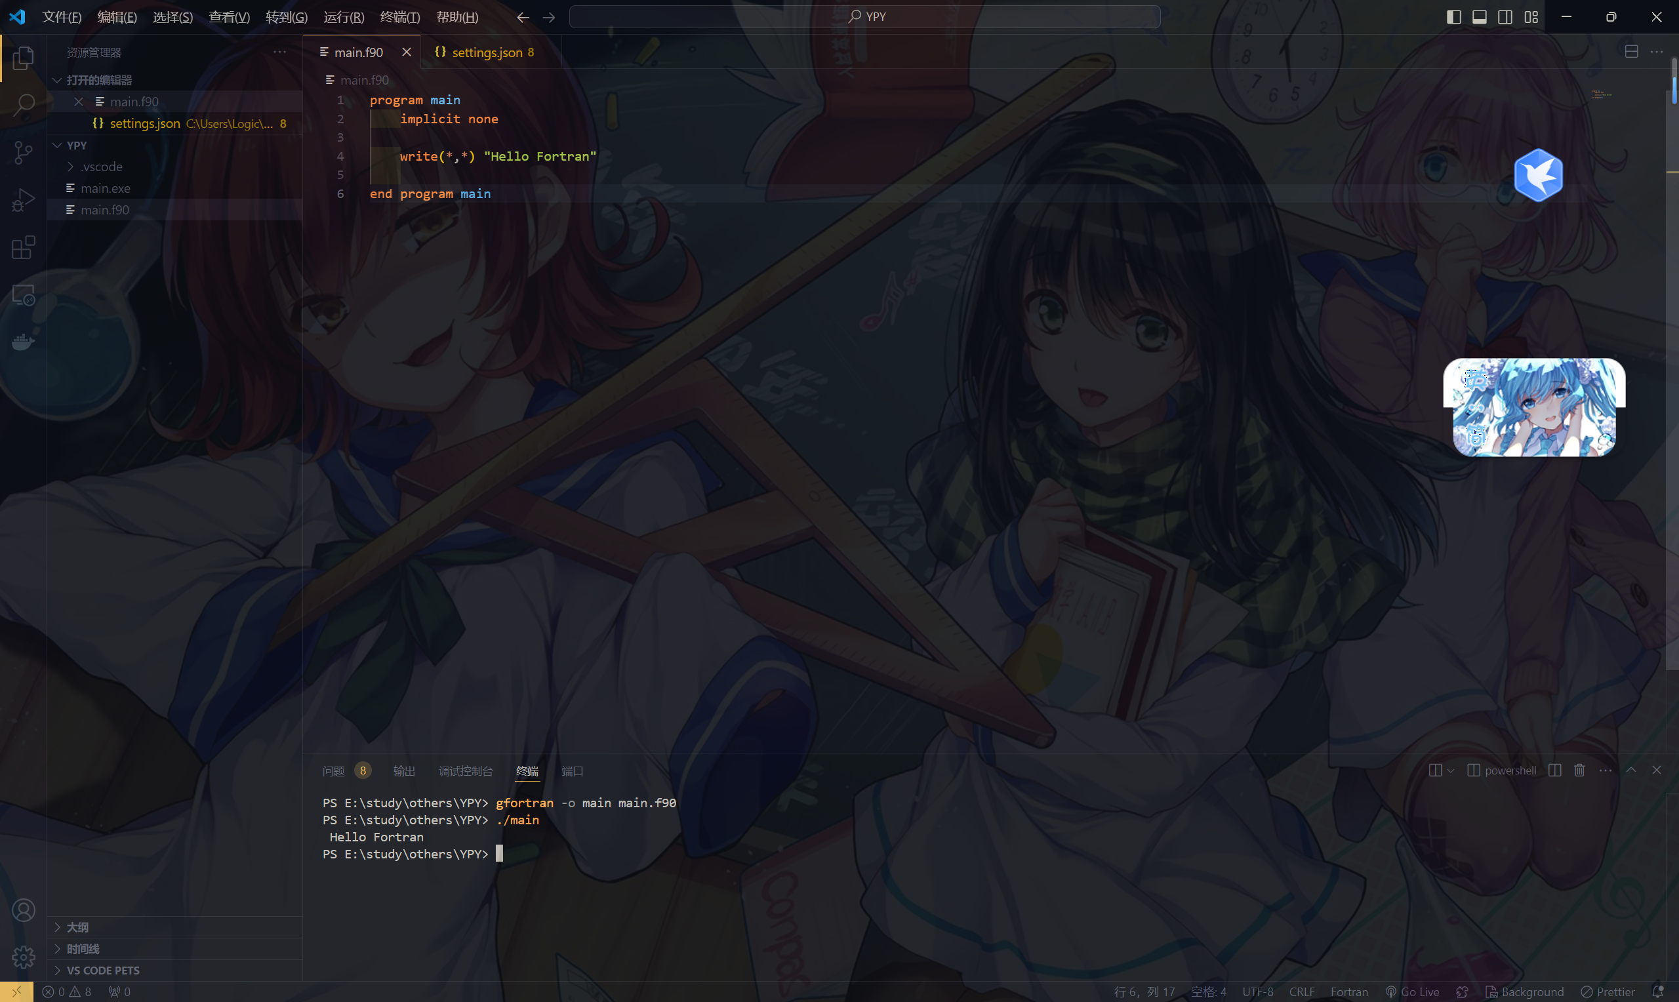The height and width of the screenshot is (1002, 1679).
Task: Open the Explorer view in activity bar
Action: point(24,58)
